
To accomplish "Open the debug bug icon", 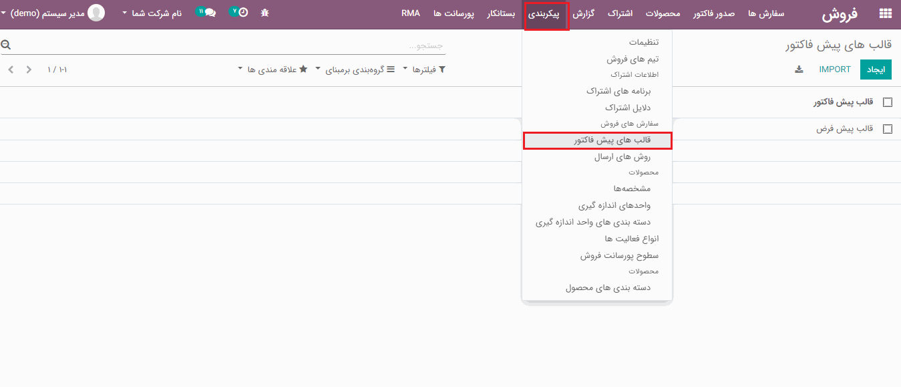I will pos(264,12).
